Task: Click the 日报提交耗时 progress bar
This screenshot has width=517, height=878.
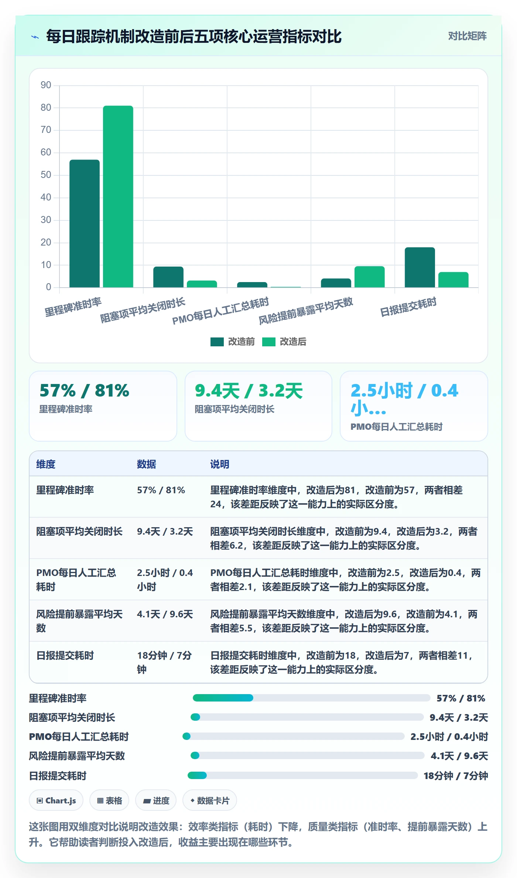Action: [303, 775]
